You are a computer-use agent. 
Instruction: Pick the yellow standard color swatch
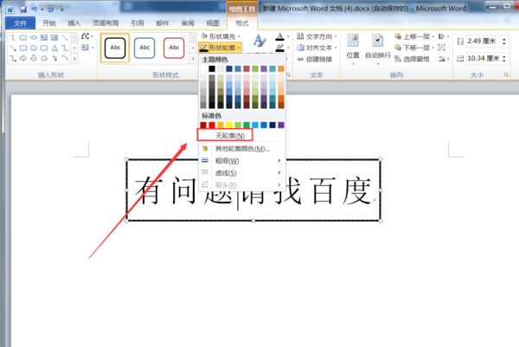229,125
